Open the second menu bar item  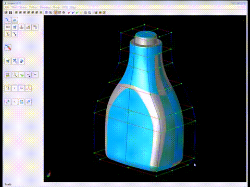(14, 7)
